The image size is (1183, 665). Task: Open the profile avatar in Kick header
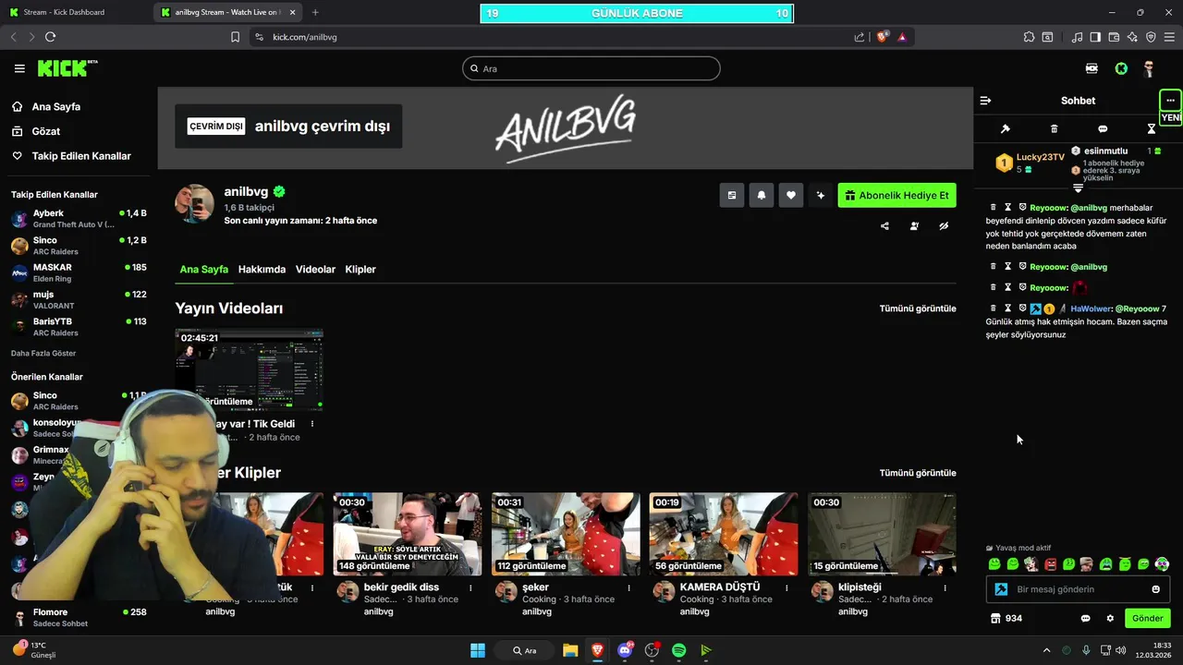[x=1149, y=68]
